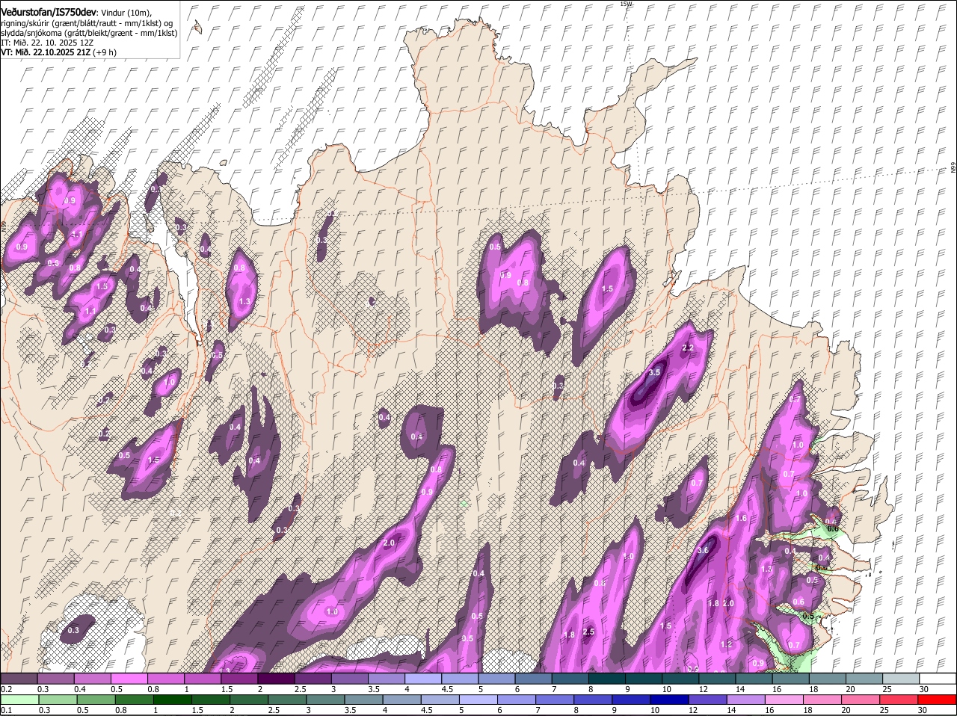Select the bright pink 0.5 legend swatch

(129, 678)
